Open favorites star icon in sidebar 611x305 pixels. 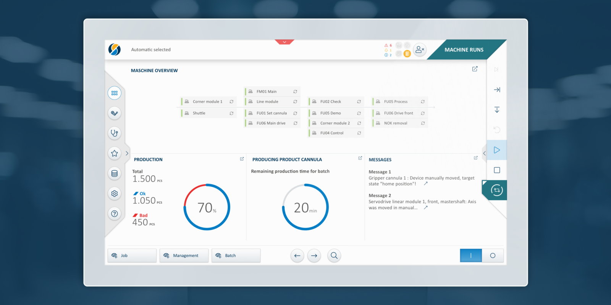(114, 153)
